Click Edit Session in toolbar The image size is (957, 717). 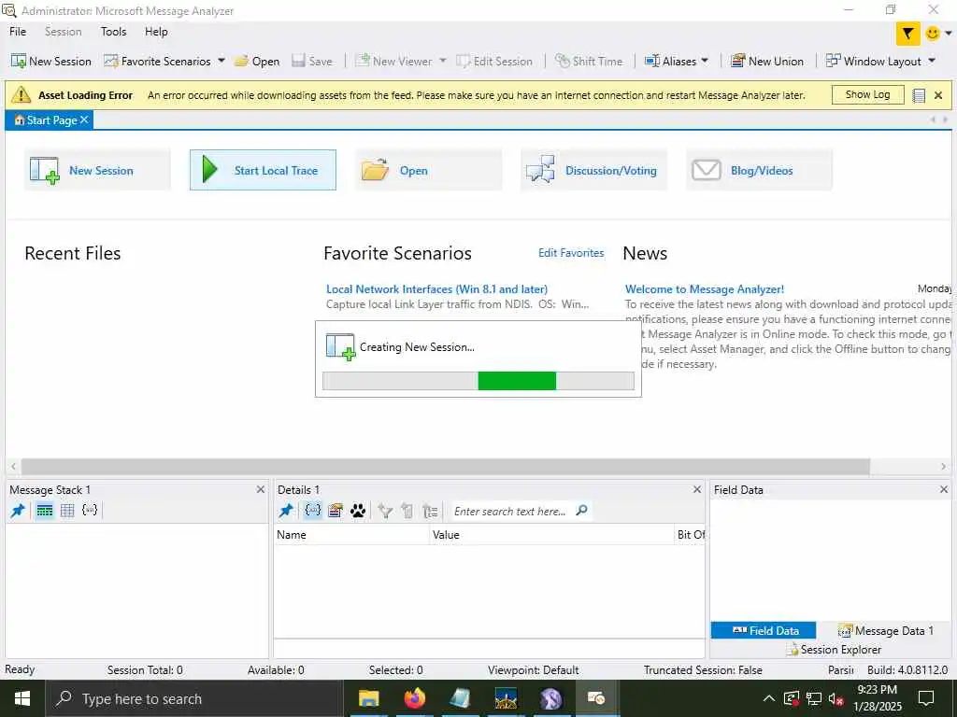[x=494, y=61]
